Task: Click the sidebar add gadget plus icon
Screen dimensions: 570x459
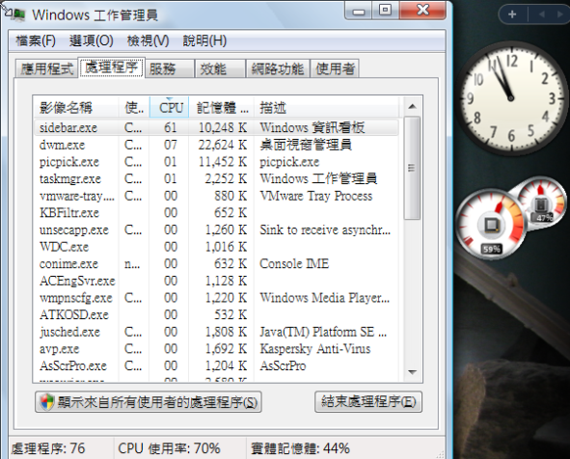Action: (512, 14)
